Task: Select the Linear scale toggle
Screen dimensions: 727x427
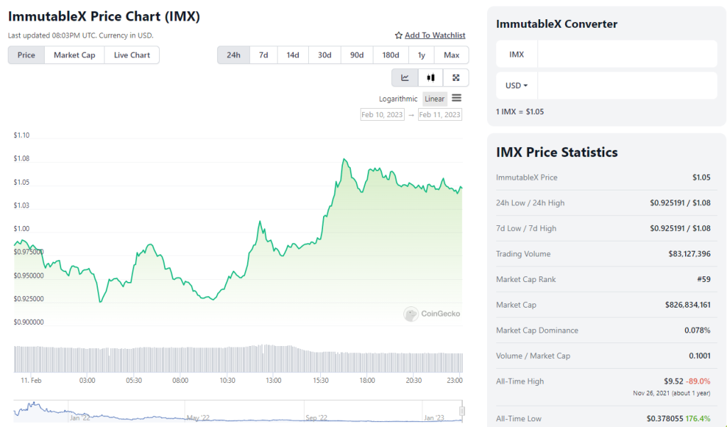Action: tap(434, 99)
